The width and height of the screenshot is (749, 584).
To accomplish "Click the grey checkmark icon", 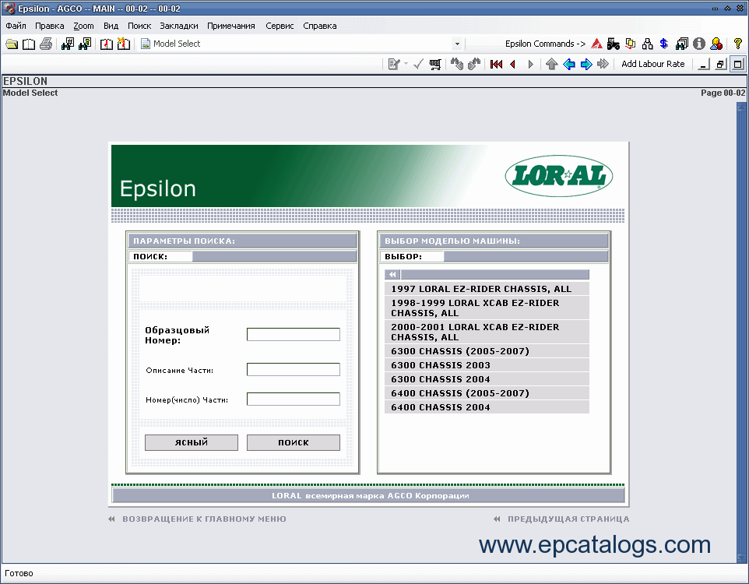I will point(418,64).
